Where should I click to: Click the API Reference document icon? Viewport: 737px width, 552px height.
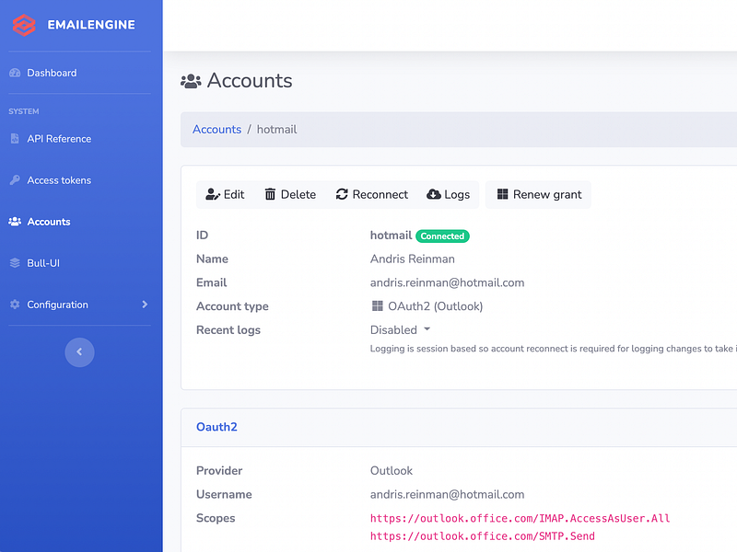[17, 138]
